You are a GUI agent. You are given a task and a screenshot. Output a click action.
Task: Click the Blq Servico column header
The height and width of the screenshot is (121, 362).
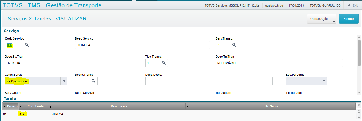click(272, 106)
